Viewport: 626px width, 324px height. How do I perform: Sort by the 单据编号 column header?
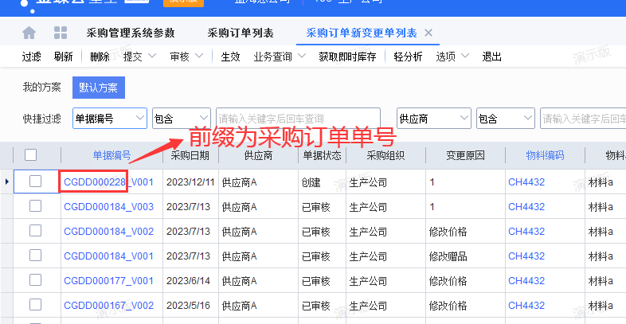coord(112,155)
